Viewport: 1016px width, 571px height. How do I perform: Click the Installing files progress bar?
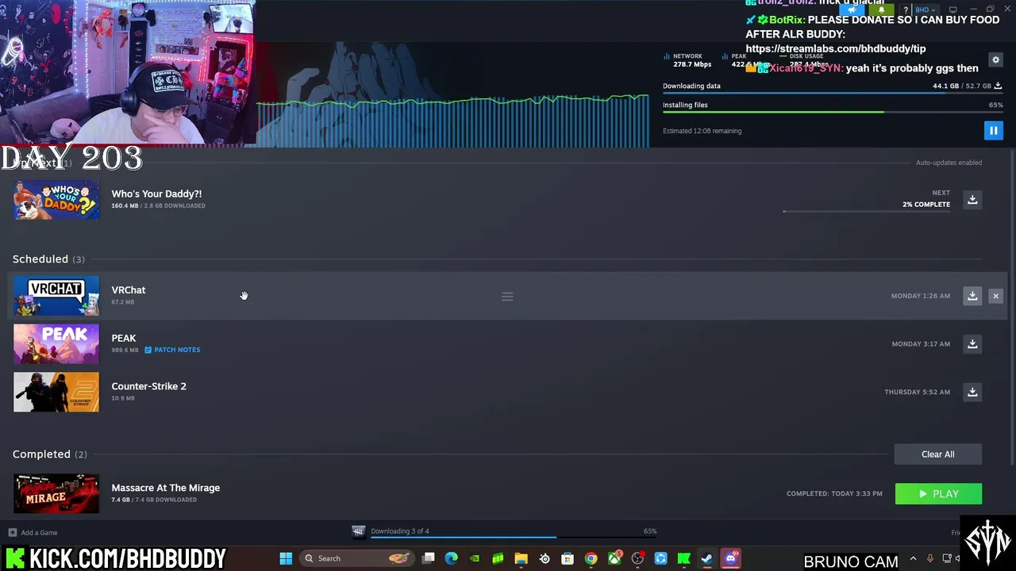click(x=833, y=112)
